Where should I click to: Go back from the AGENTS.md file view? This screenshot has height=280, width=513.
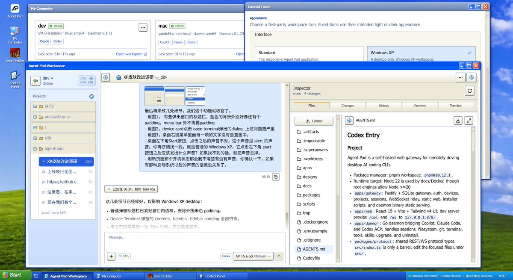coord(349,121)
